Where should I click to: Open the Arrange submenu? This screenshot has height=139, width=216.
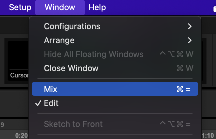tap(115, 40)
